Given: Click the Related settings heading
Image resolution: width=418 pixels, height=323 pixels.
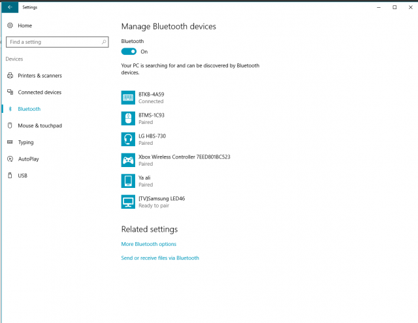Looking at the screenshot, I should [150, 229].
